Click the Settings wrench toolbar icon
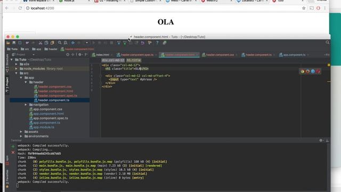 pyautogui.click(x=150, y=43)
